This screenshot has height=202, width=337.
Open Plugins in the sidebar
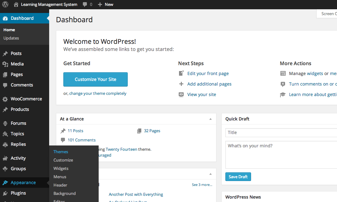point(24,193)
